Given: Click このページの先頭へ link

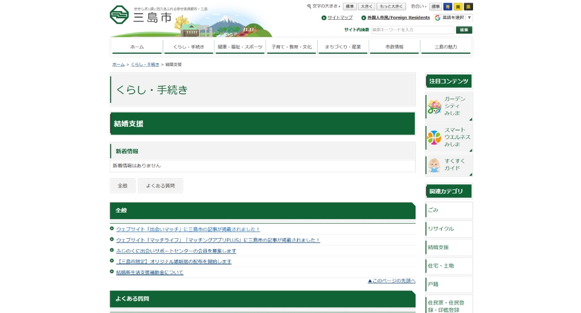Looking at the screenshot, I should pyautogui.click(x=392, y=281).
